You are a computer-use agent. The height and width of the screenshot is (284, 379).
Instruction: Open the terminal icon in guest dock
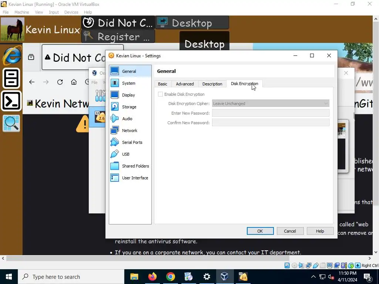tap(11, 101)
